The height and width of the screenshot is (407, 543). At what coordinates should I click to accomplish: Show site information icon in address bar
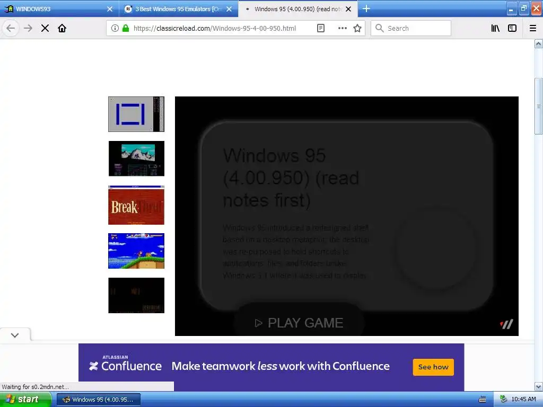tap(115, 28)
